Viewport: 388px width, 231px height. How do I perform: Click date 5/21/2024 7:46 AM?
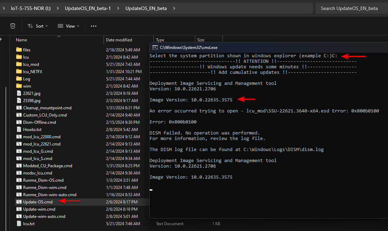pyautogui.click(x=123, y=224)
